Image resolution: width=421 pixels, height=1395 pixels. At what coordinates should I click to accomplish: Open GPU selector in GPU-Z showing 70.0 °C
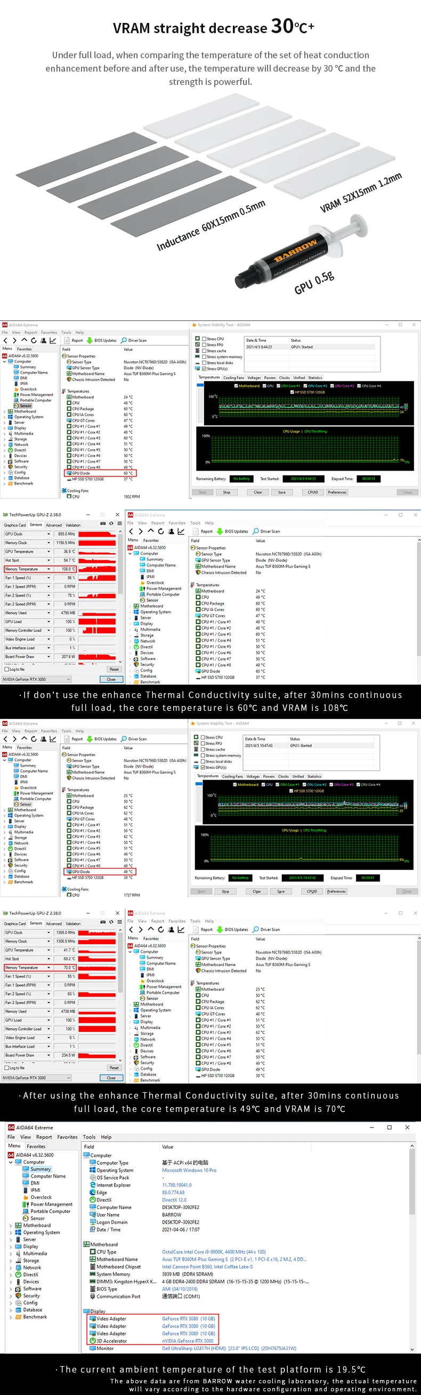tap(36, 1078)
